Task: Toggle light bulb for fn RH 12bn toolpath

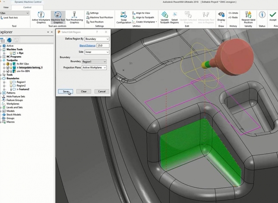Action: (11, 64)
